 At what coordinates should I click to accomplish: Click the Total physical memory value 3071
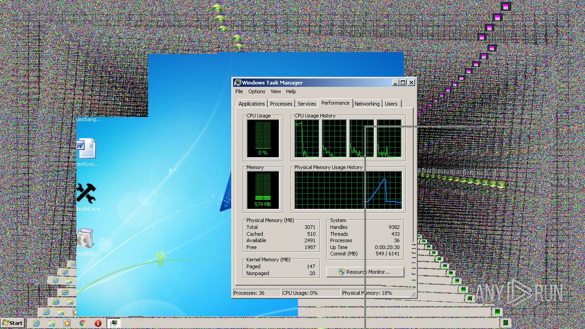point(310,227)
